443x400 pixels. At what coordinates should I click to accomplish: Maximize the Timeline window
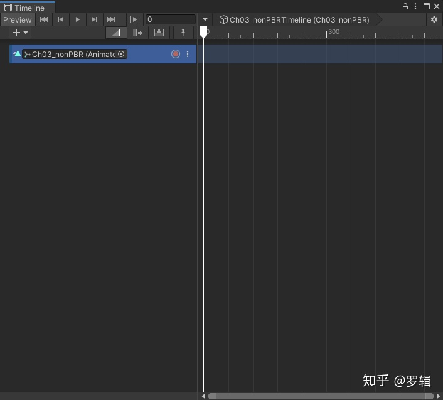[427, 6]
